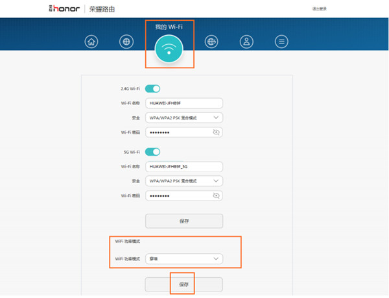Focus the 2.4G Wi-Fi name field
389x298 pixels.
pos(184,103)
